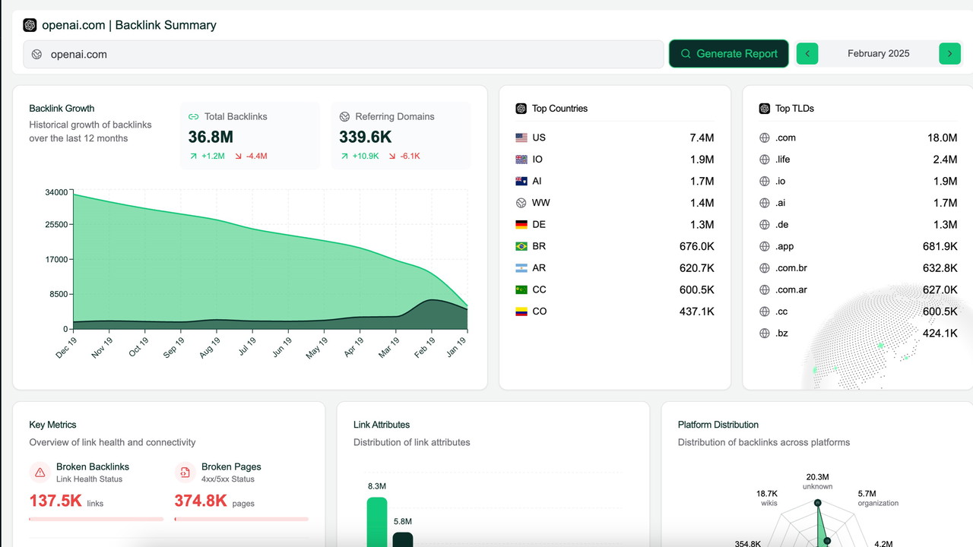
Task: Click the Top TLDs header icon
Action: click(x=765, y=109)
